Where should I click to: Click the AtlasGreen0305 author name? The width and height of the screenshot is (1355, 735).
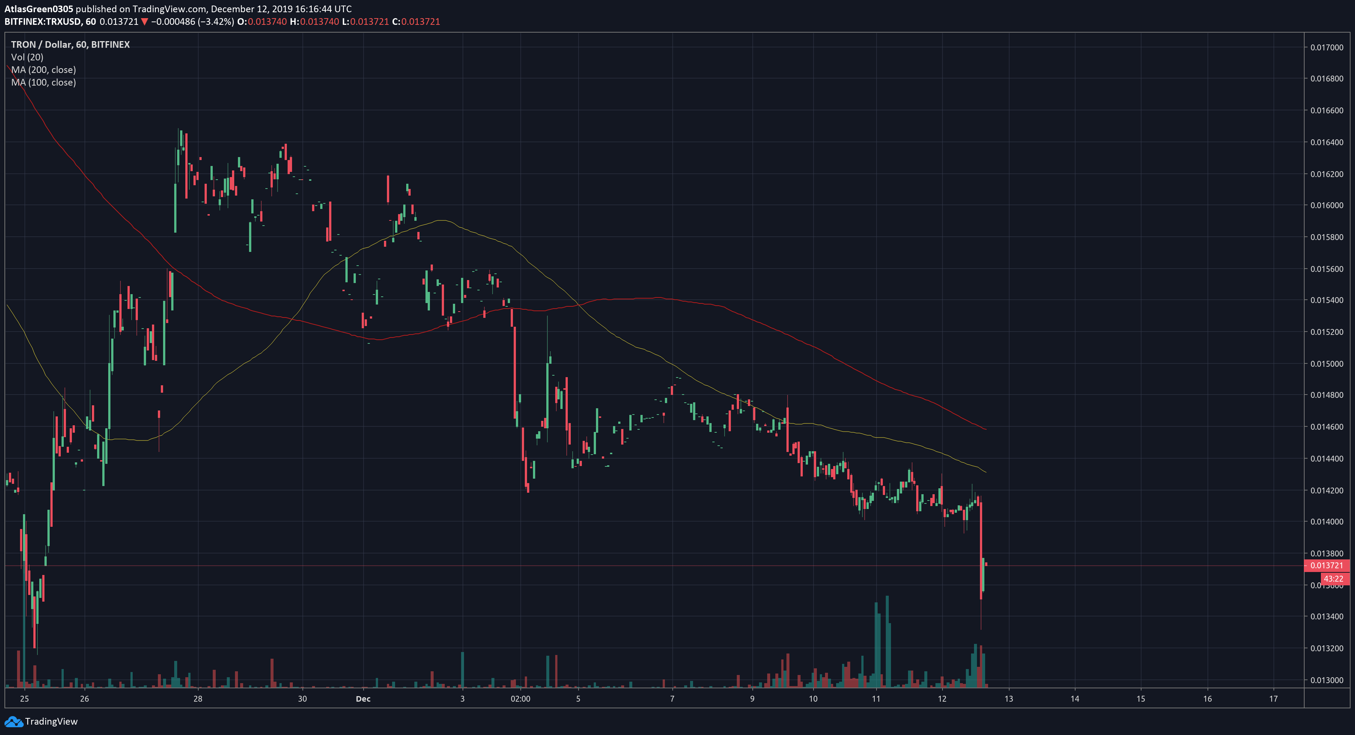tap(39, 9)
